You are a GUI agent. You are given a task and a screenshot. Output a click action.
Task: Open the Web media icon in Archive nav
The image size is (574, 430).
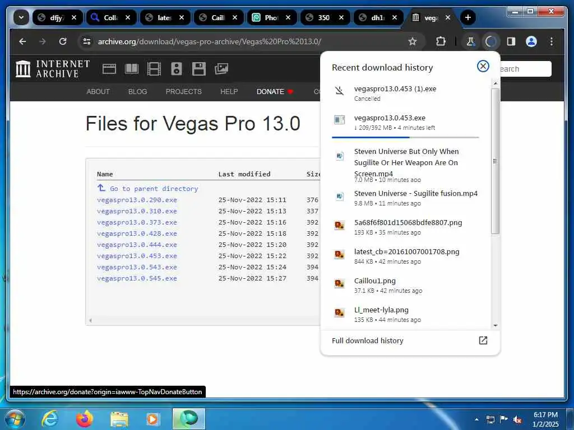109,69
